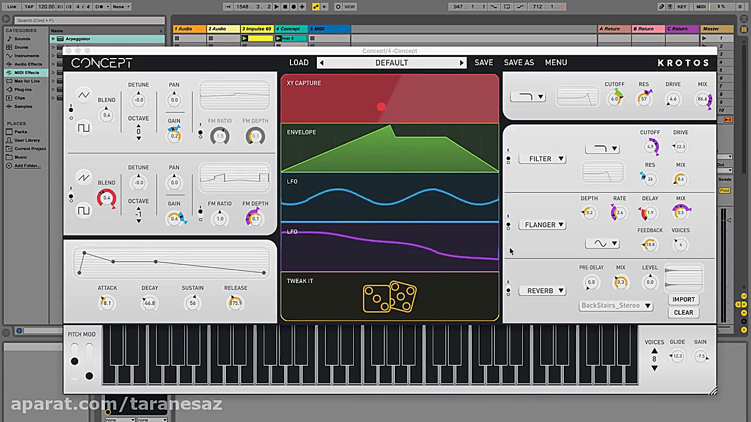The width and height of the screenshot is (751, 422).
Task: Expand the Arpeggiator folder in browser
Action: [53, 39]
